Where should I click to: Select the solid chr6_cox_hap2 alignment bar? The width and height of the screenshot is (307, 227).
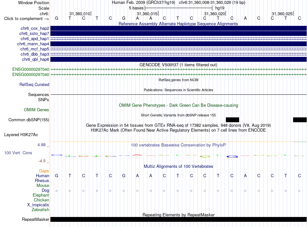click(179, 28)
